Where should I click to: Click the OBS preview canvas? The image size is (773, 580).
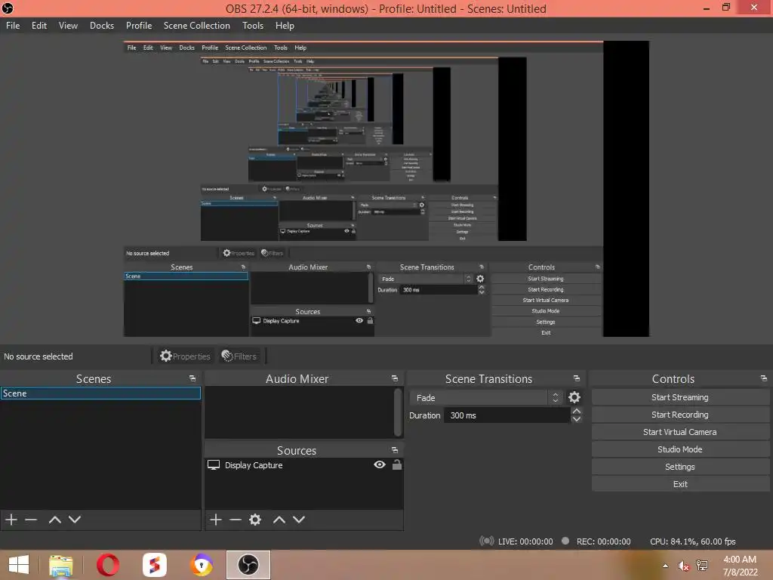386,189
